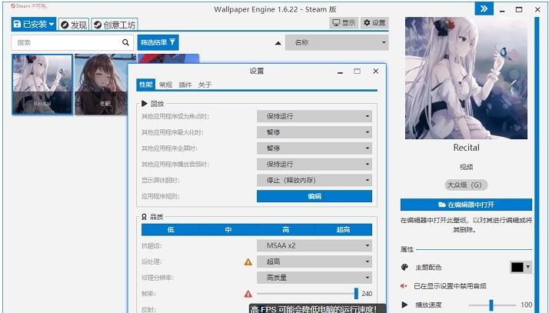Select the 高 quality preset
This screenshot has height=313, width=549.
286,230
